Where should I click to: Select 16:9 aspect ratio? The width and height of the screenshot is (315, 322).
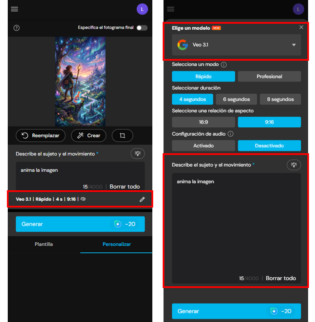pos(204,122)
